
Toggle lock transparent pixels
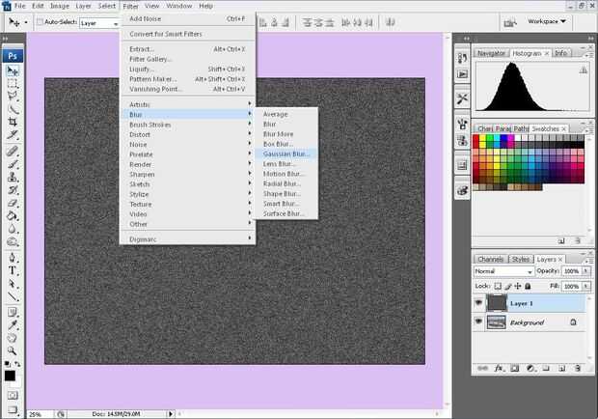(x=498, y=286)
